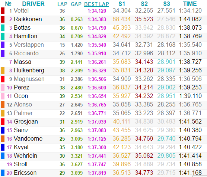Click Vandoorne's S3 time 29.740

click(166, 138)
